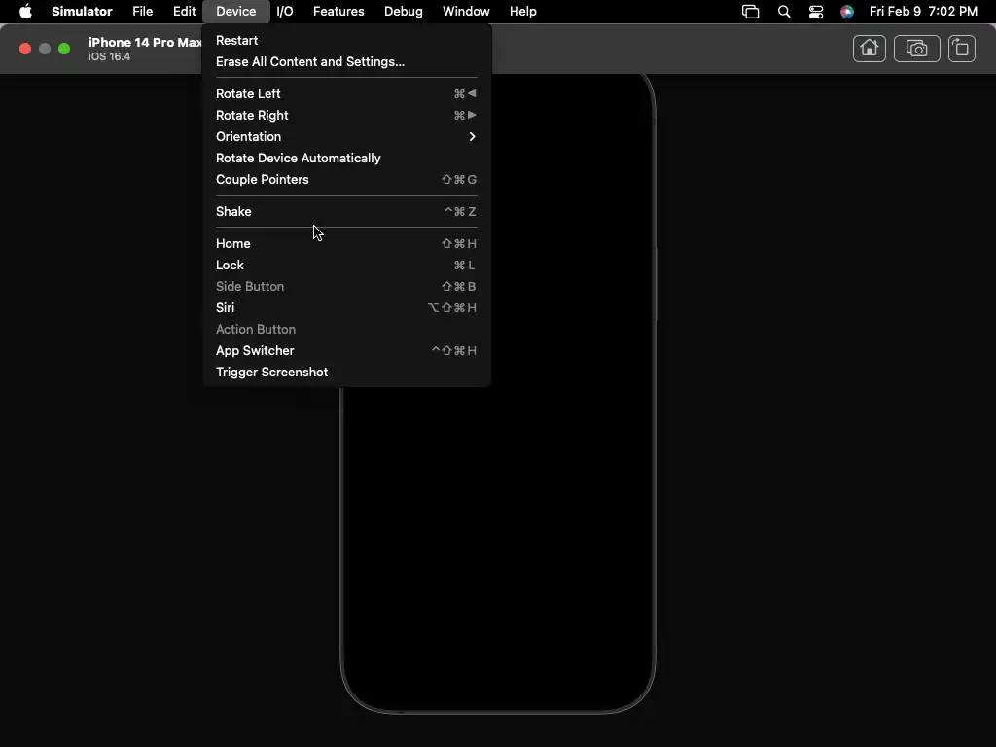The image size is (996, 747).
Task: Open the Help menu
Action: point(522,12)
